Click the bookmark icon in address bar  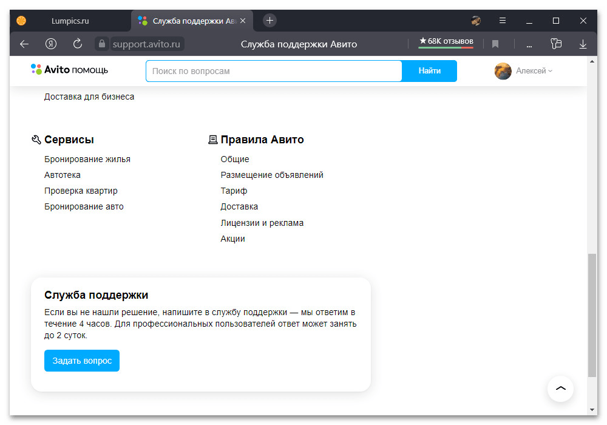coord(495,44)
